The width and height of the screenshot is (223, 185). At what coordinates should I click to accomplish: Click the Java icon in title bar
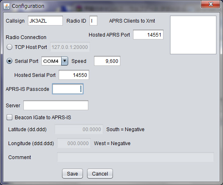[7, 6]
